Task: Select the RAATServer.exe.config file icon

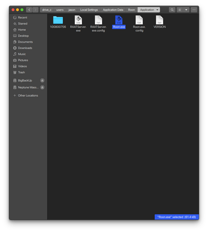Action: (99, 20)
